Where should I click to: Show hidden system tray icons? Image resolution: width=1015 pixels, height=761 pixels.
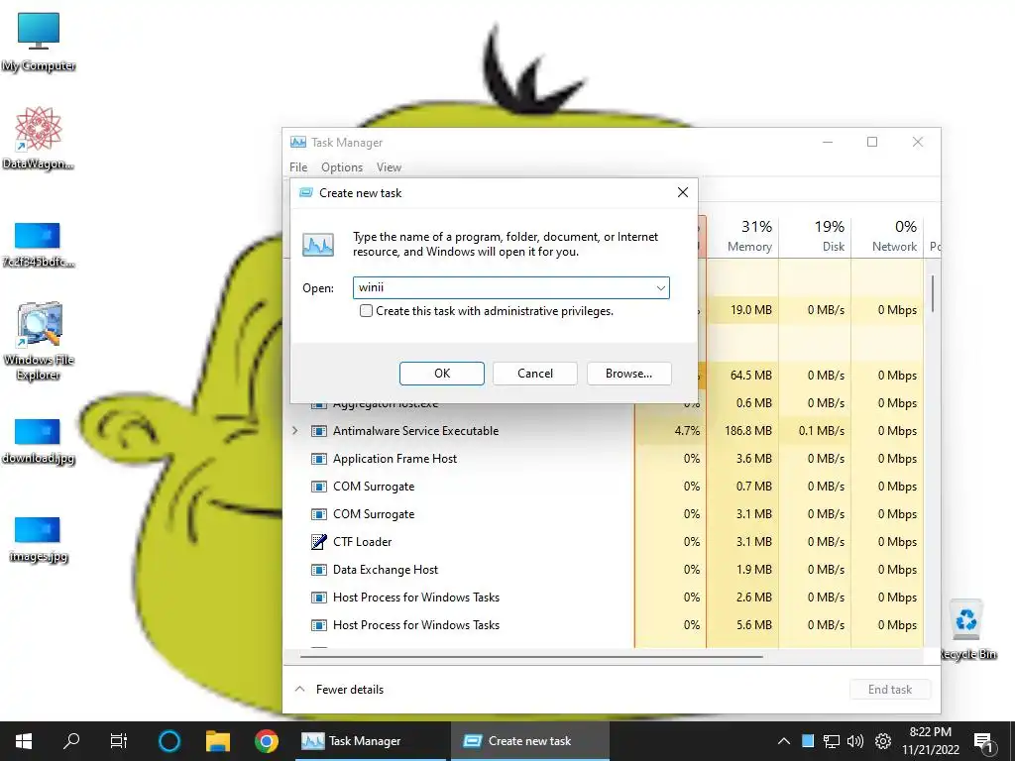(783, 741)
